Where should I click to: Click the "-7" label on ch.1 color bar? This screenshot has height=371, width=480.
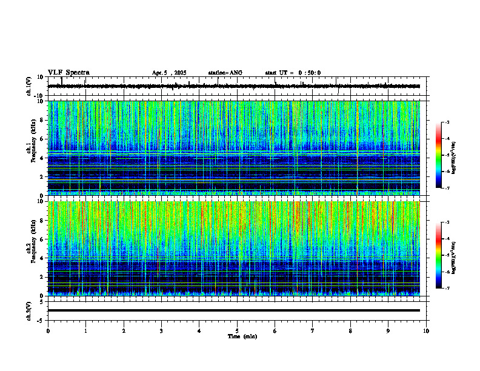click(x=447, y=188)
